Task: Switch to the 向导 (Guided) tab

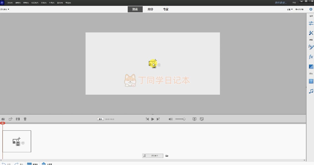Action: [150, 9]
